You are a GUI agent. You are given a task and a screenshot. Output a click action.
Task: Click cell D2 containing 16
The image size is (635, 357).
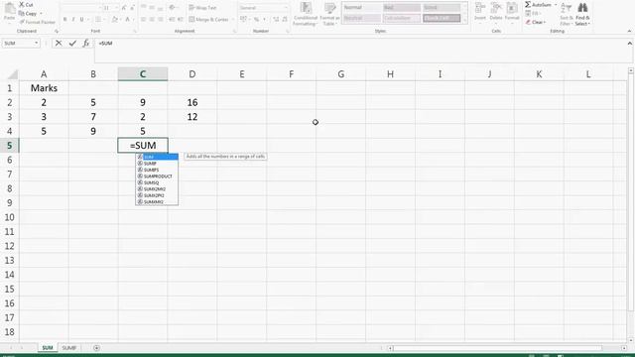(x=191, y=102)
